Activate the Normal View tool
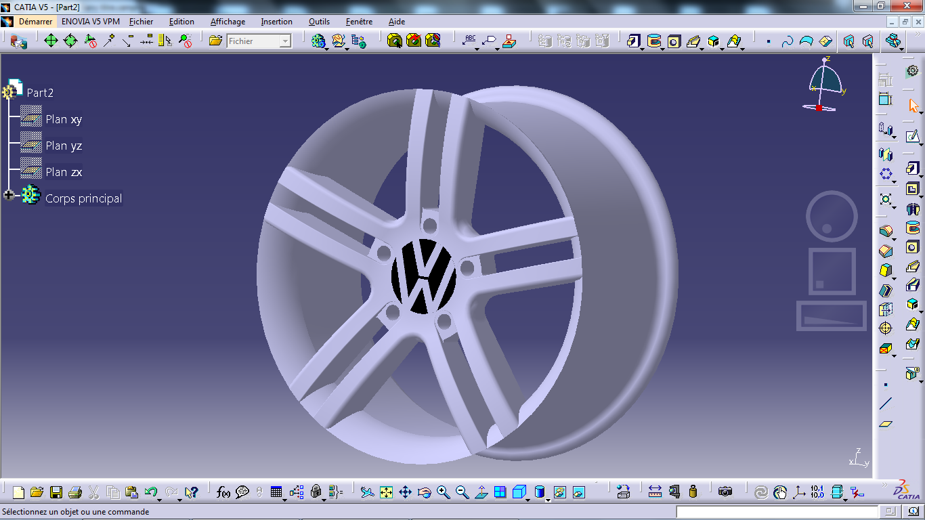925x520 pixels. (481, 492)
